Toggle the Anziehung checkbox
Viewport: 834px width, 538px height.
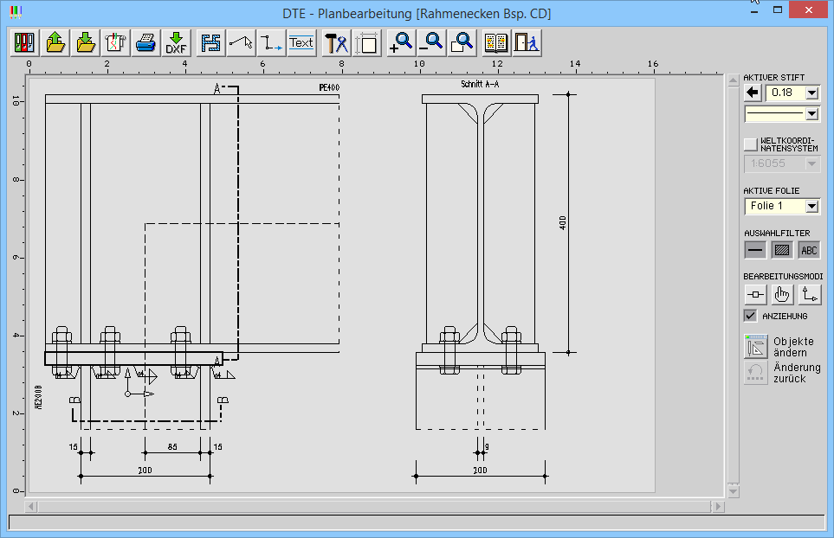751,316
